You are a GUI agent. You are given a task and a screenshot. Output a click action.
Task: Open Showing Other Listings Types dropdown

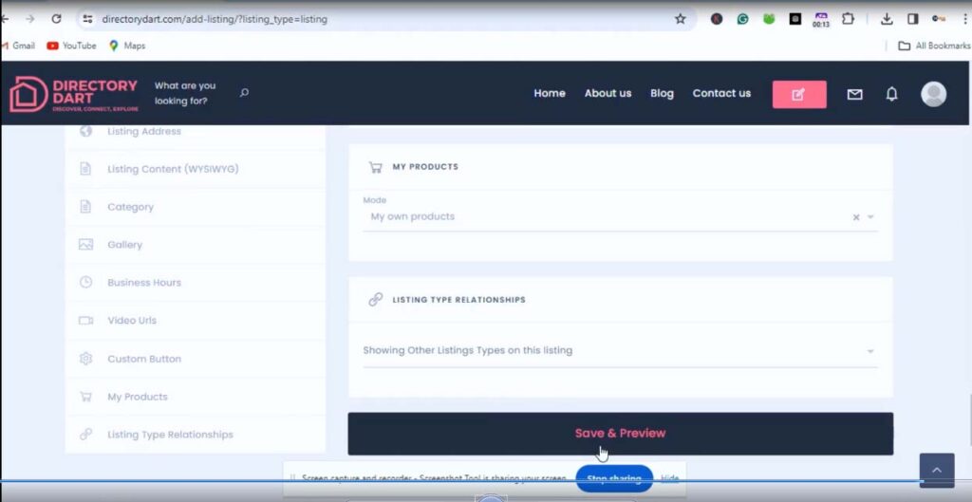pyautogui.click(x=620, y=351)
